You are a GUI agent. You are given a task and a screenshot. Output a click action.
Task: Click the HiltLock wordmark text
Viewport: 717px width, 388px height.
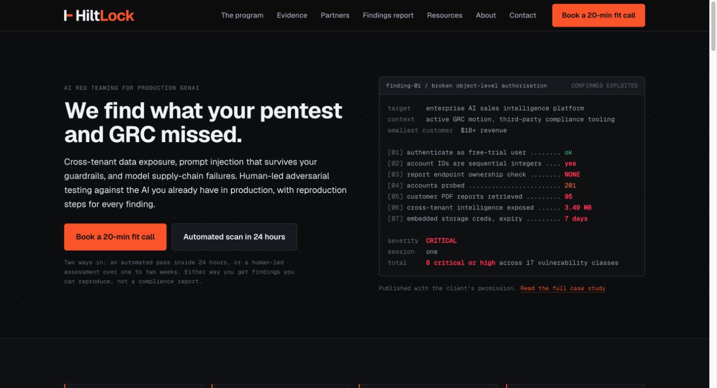click(x=105, y=16)
